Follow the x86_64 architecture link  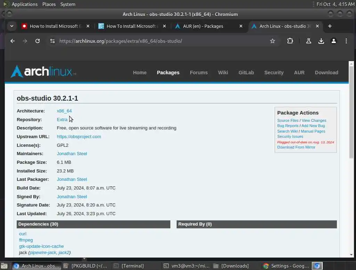[64, 111]
